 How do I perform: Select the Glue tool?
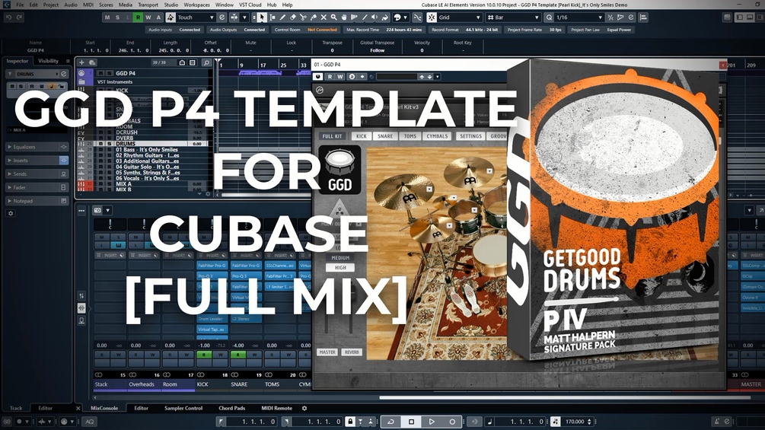tap(313, 18)
